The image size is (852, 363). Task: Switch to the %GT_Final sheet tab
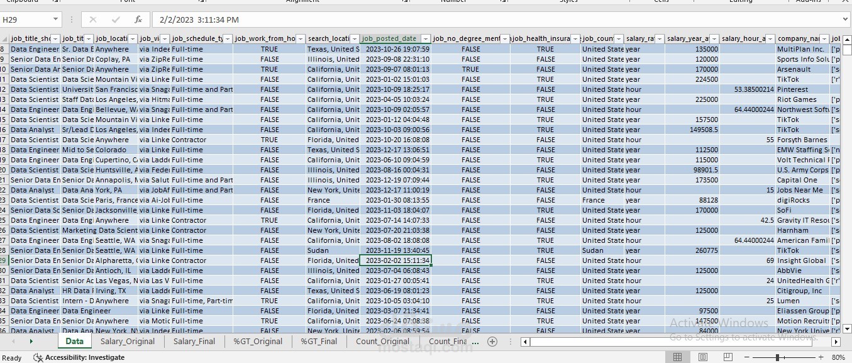[319, 342]
